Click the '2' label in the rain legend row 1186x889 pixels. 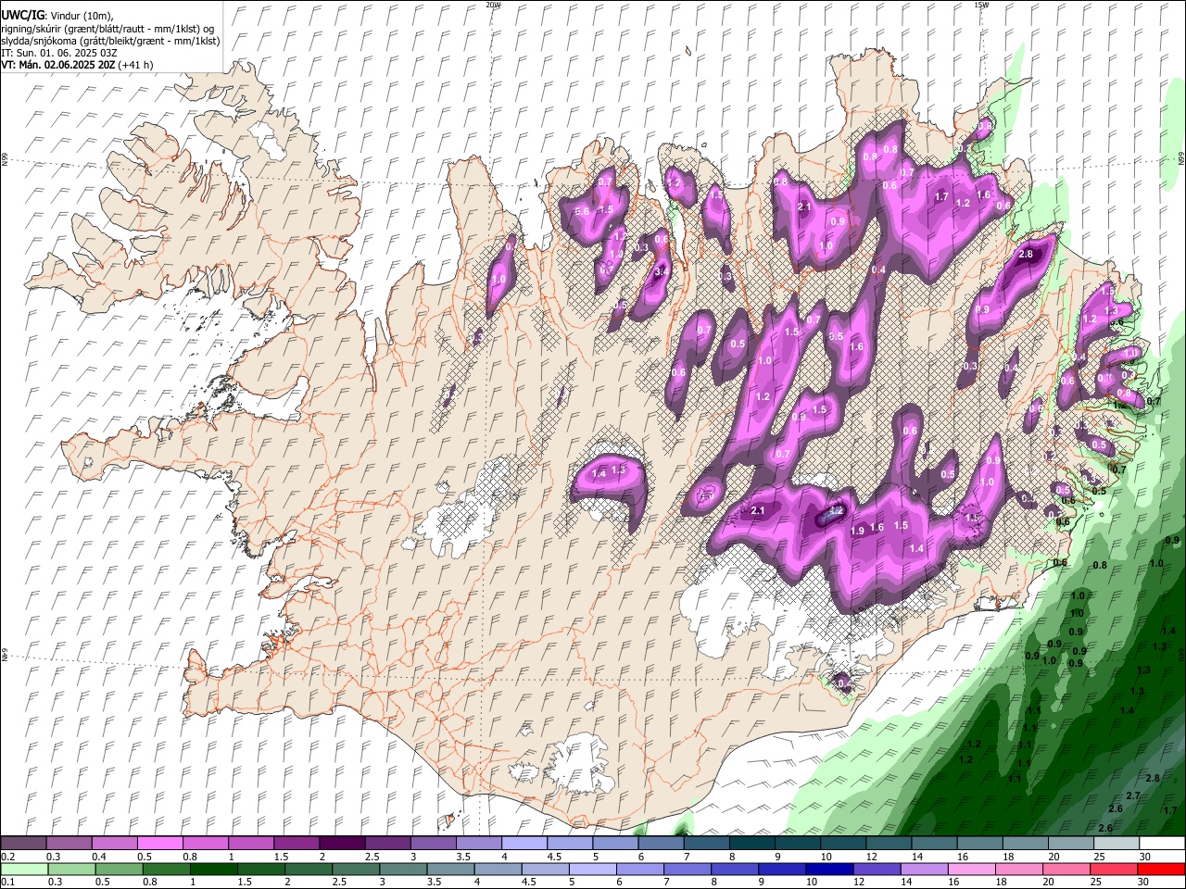tap(288, 882)
